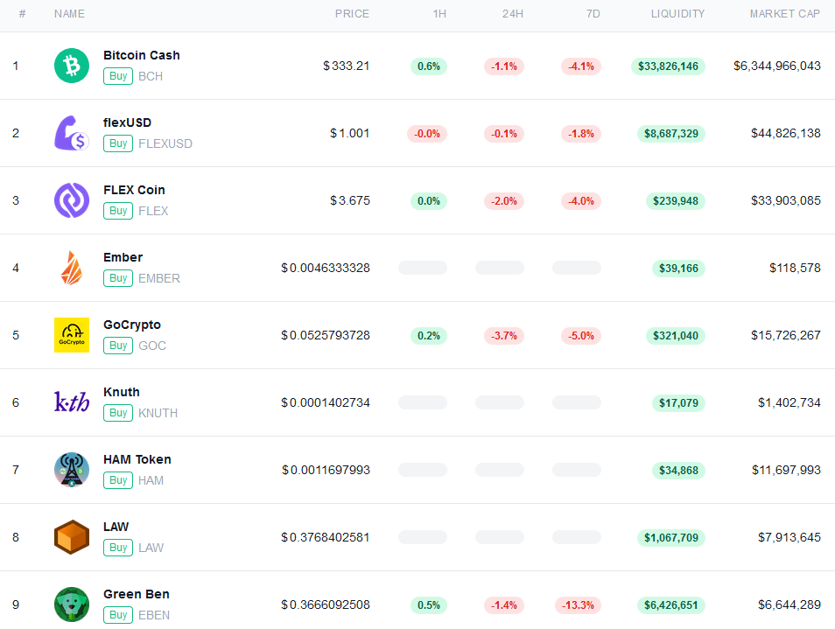Viewport: 835px width, 629px height.
Task: Click Bitcoin Cash liquidity badge $33,826,146
Action: coord(668,66)
